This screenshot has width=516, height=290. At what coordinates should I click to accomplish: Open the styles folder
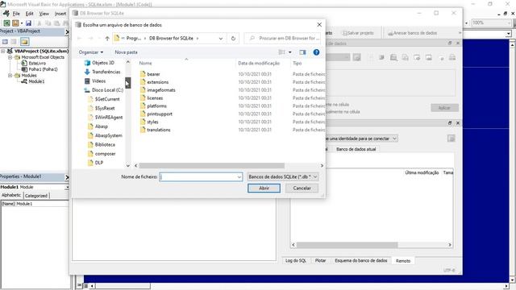click(x=152, y=122)
